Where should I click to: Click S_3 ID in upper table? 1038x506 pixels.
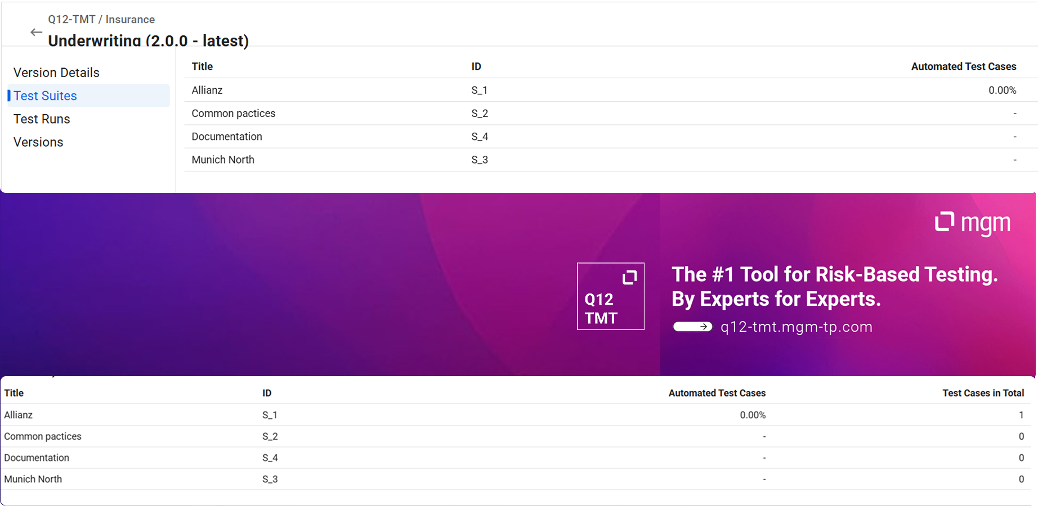pos(480,160)
